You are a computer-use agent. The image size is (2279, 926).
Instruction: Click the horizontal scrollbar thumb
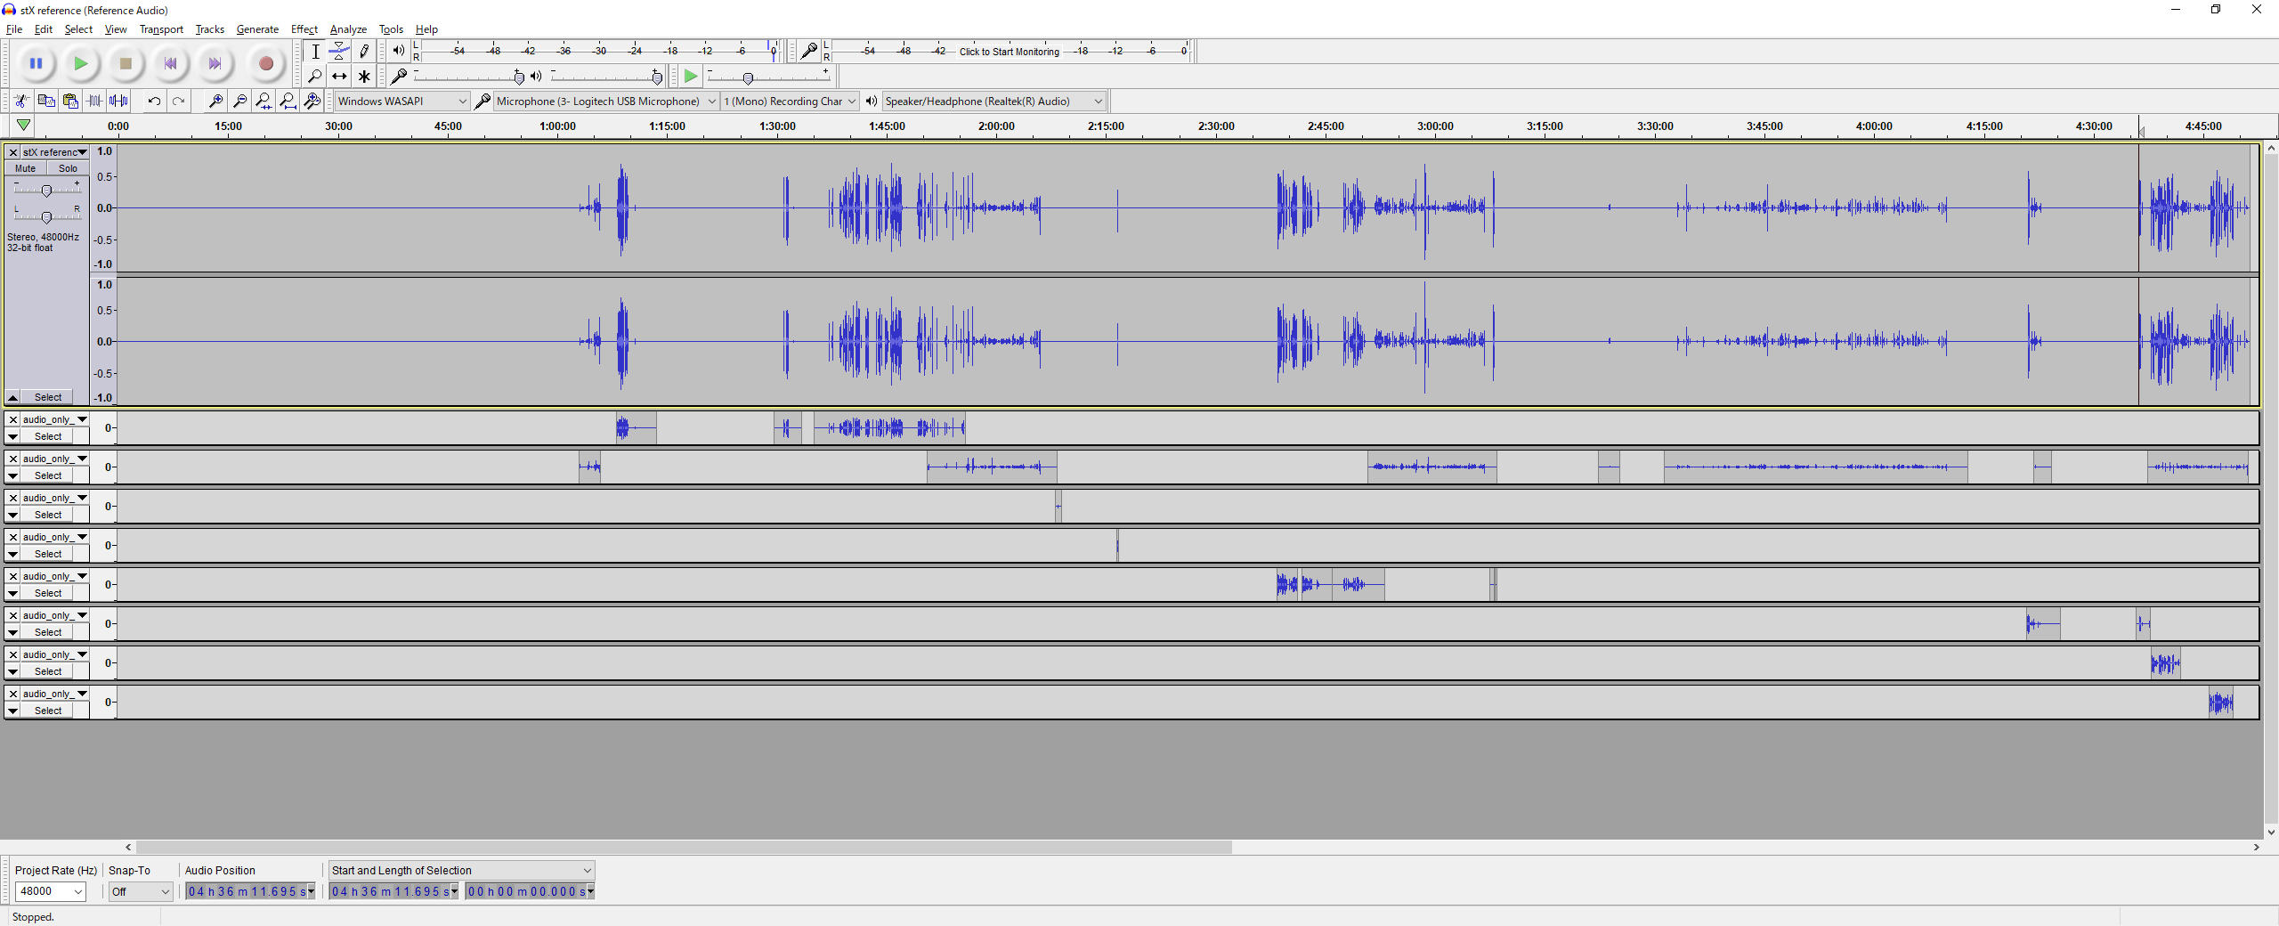coord(684,848)
